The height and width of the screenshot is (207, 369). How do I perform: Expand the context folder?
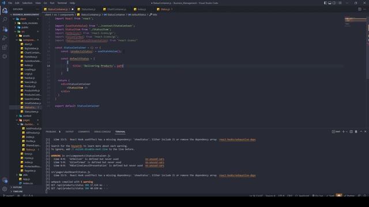[27, 116]
